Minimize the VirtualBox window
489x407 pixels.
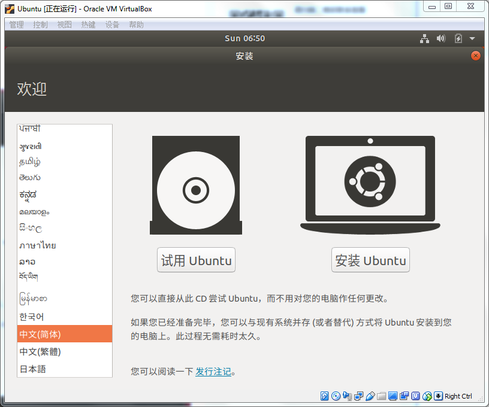point(431,6)
